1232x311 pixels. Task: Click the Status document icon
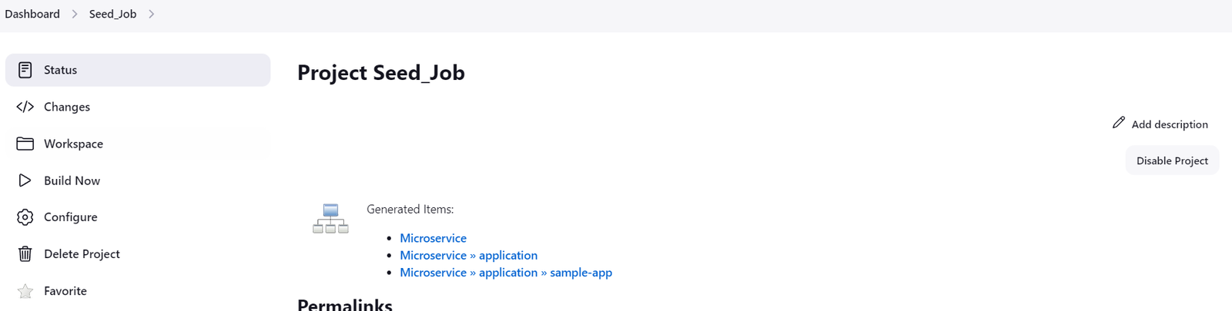(x=25, y=70)
